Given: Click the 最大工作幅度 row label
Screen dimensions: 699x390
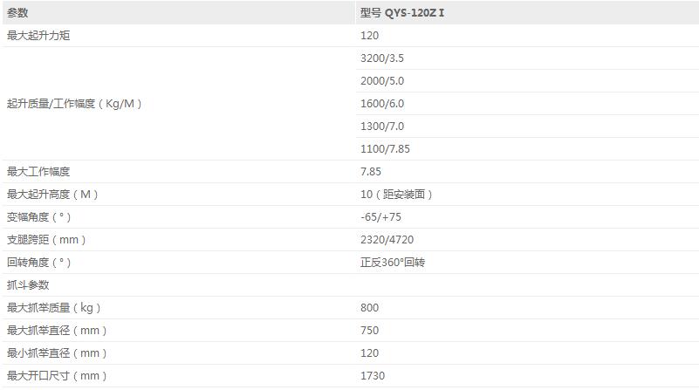Looking at the screenshot, I should (x=38, y=172).
